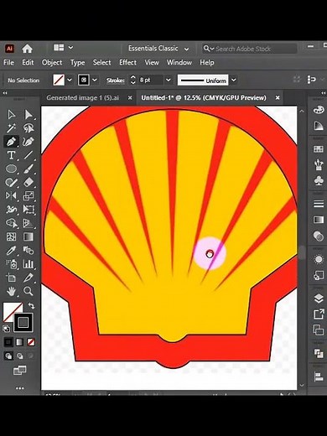Open stroke weight dropdown list
327x436 pixels.
[x=169, y=80]
